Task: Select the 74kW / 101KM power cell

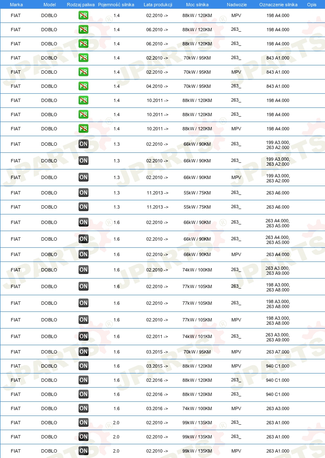Action: (197, 336)
